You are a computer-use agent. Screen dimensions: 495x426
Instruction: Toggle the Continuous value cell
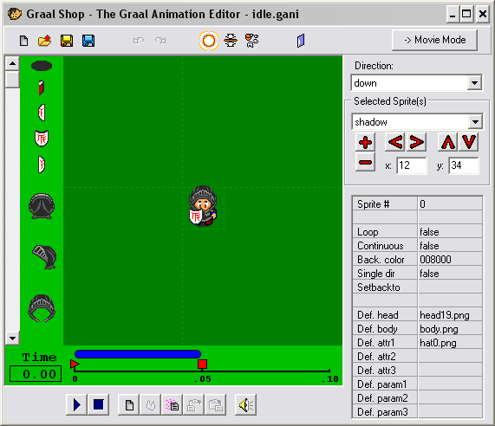450,246
